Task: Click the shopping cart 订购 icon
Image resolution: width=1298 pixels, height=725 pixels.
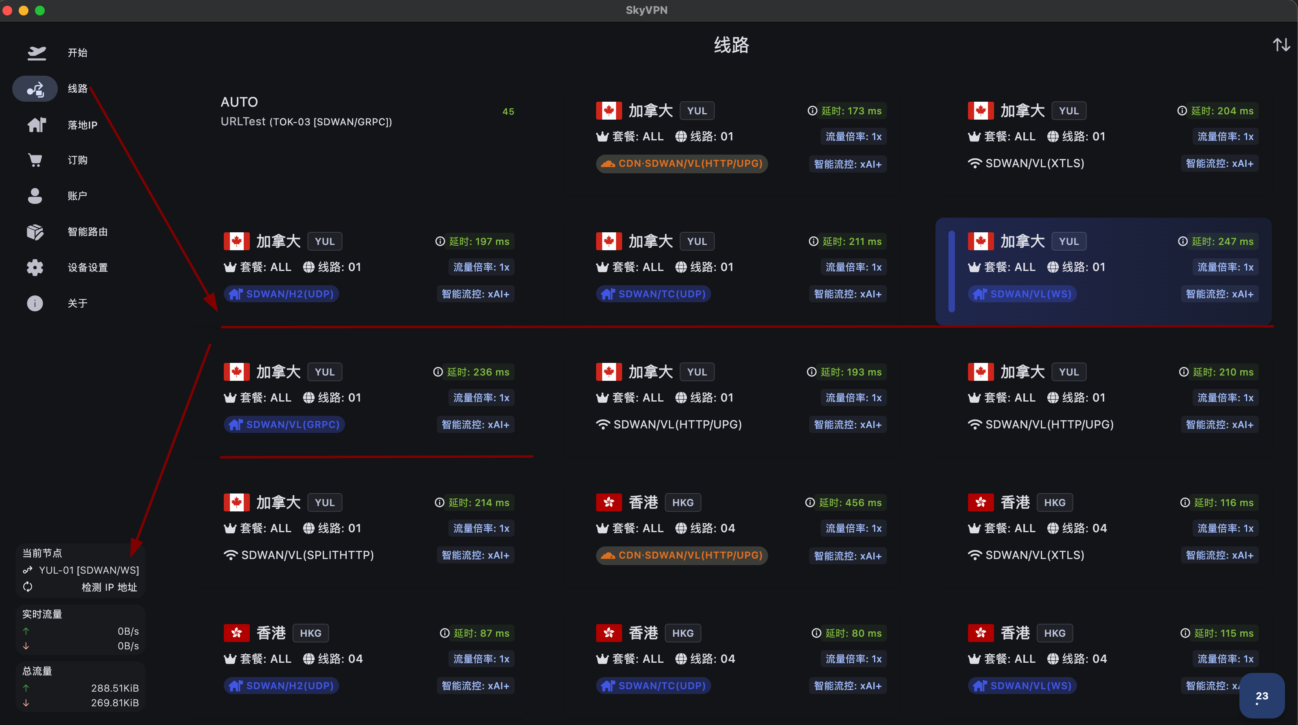Action: pos(35,160)
